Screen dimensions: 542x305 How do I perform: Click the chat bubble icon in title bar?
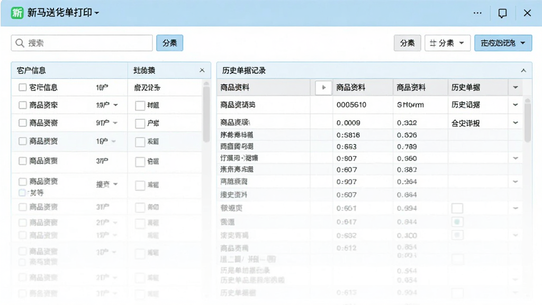(x=502, y=13)
